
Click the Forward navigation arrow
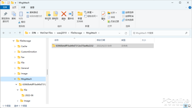pyautogui.click(x=10, y=33)
